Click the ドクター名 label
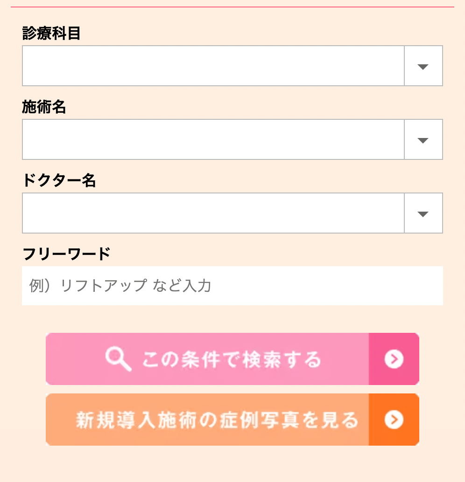 tap(59, 180)
